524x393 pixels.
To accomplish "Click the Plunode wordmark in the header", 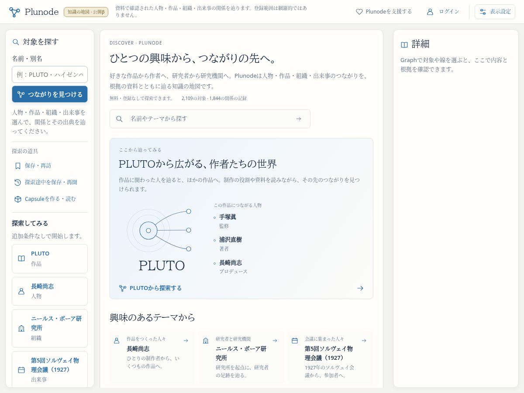I will click(41, 12).
